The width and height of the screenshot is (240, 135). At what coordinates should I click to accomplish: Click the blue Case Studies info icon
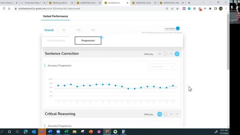(178, 28)
